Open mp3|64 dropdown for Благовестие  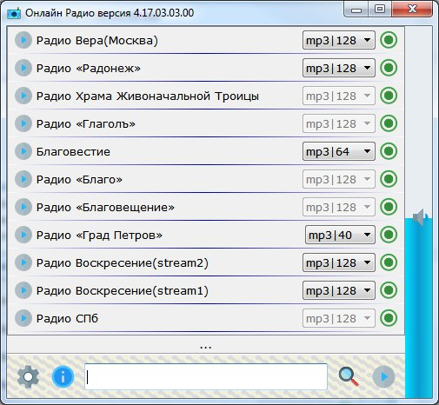click(x=339, y=151)
